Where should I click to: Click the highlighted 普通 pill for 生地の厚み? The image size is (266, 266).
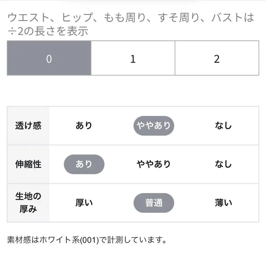154,202
